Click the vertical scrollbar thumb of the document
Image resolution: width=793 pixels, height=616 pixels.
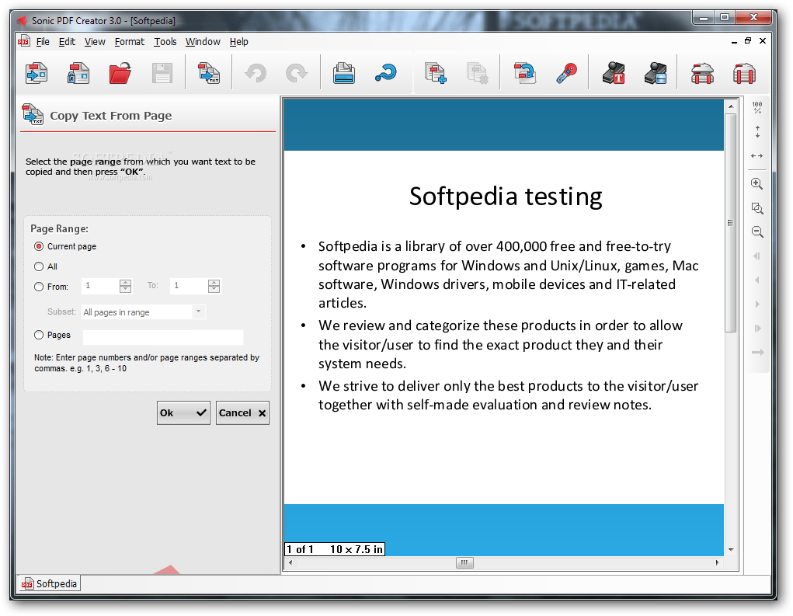[x=730, y=222]
